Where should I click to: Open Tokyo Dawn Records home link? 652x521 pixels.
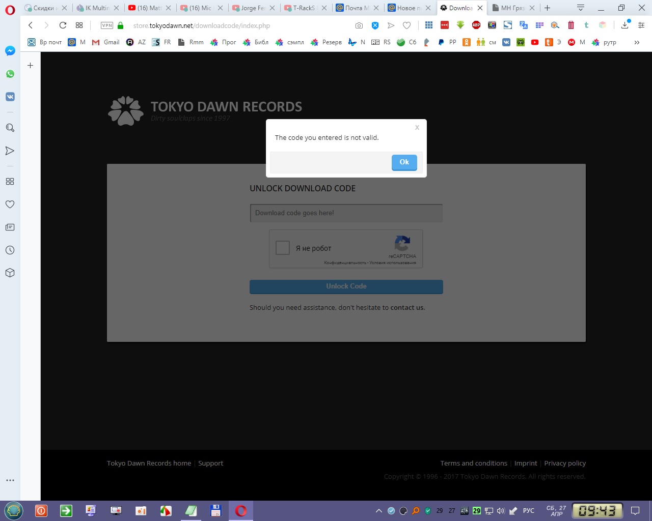pyautogui.click(x=149, y=464)
